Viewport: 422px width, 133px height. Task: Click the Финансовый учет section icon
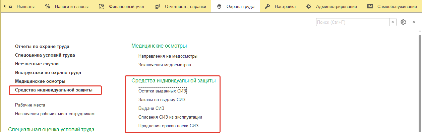click(x=102, y=6)
